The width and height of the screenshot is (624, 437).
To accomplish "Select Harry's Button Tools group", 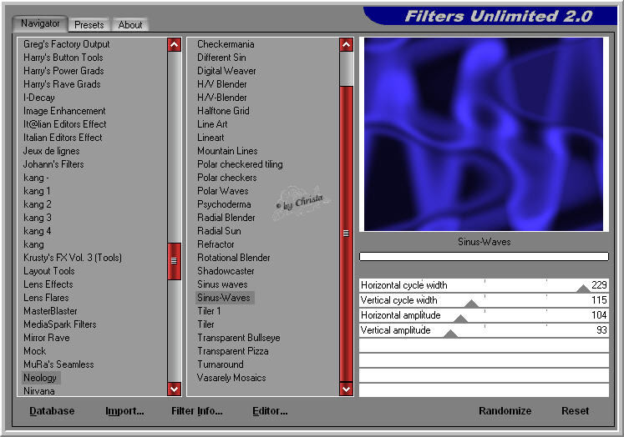I will pyautogui.click(x=63, y=58).
